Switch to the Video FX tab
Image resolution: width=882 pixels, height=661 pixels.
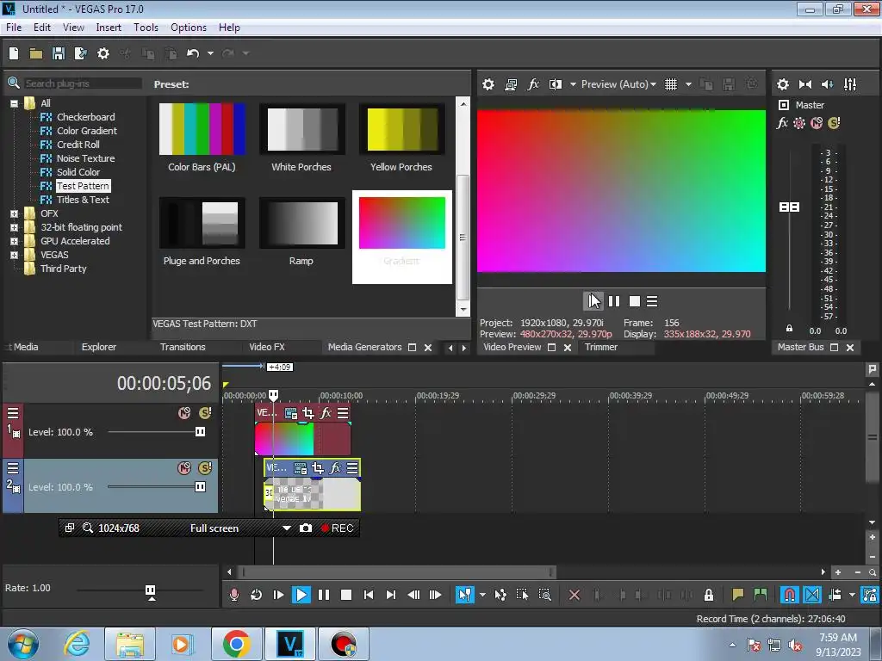tap(267, 348)
